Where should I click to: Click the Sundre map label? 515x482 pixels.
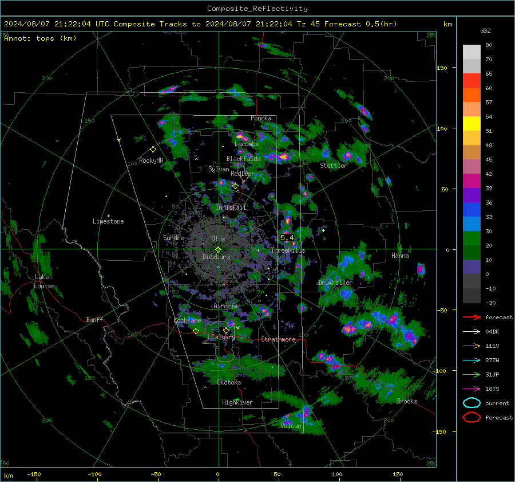[x=173, y=237]
